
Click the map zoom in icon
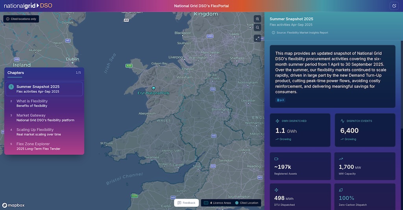[x=257, y=19]
